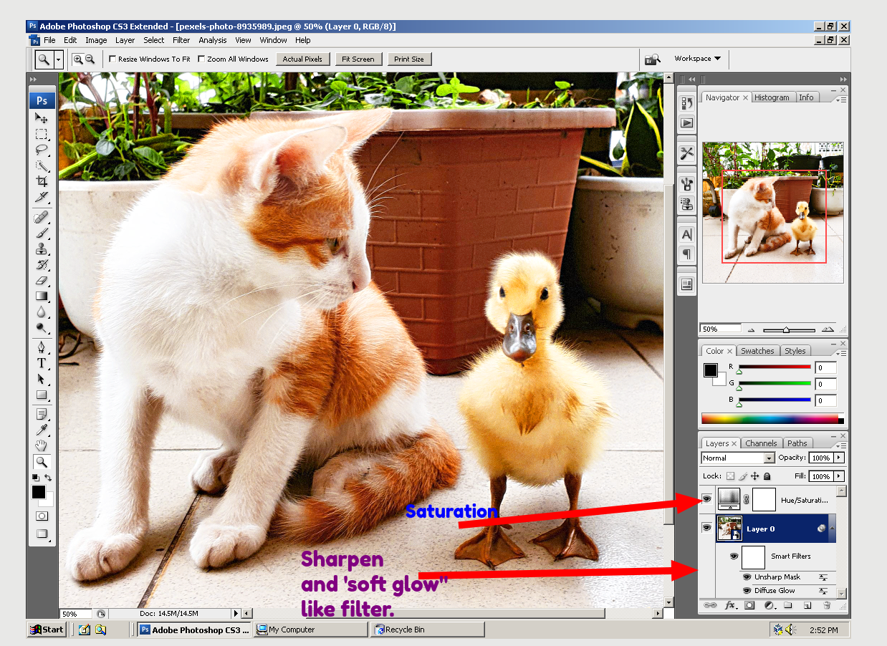
Task: Open the Filter menu
Action: click(181, 40)
